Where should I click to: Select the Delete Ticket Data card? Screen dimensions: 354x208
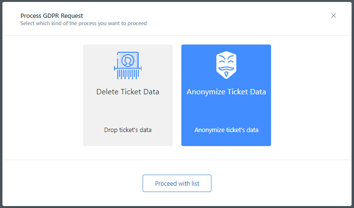(128, 95)
